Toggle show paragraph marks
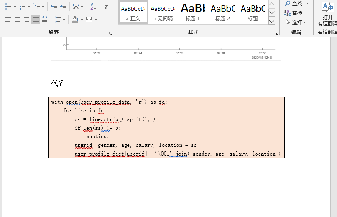Screen dimensions: 337x217 [x=106, y=7]
